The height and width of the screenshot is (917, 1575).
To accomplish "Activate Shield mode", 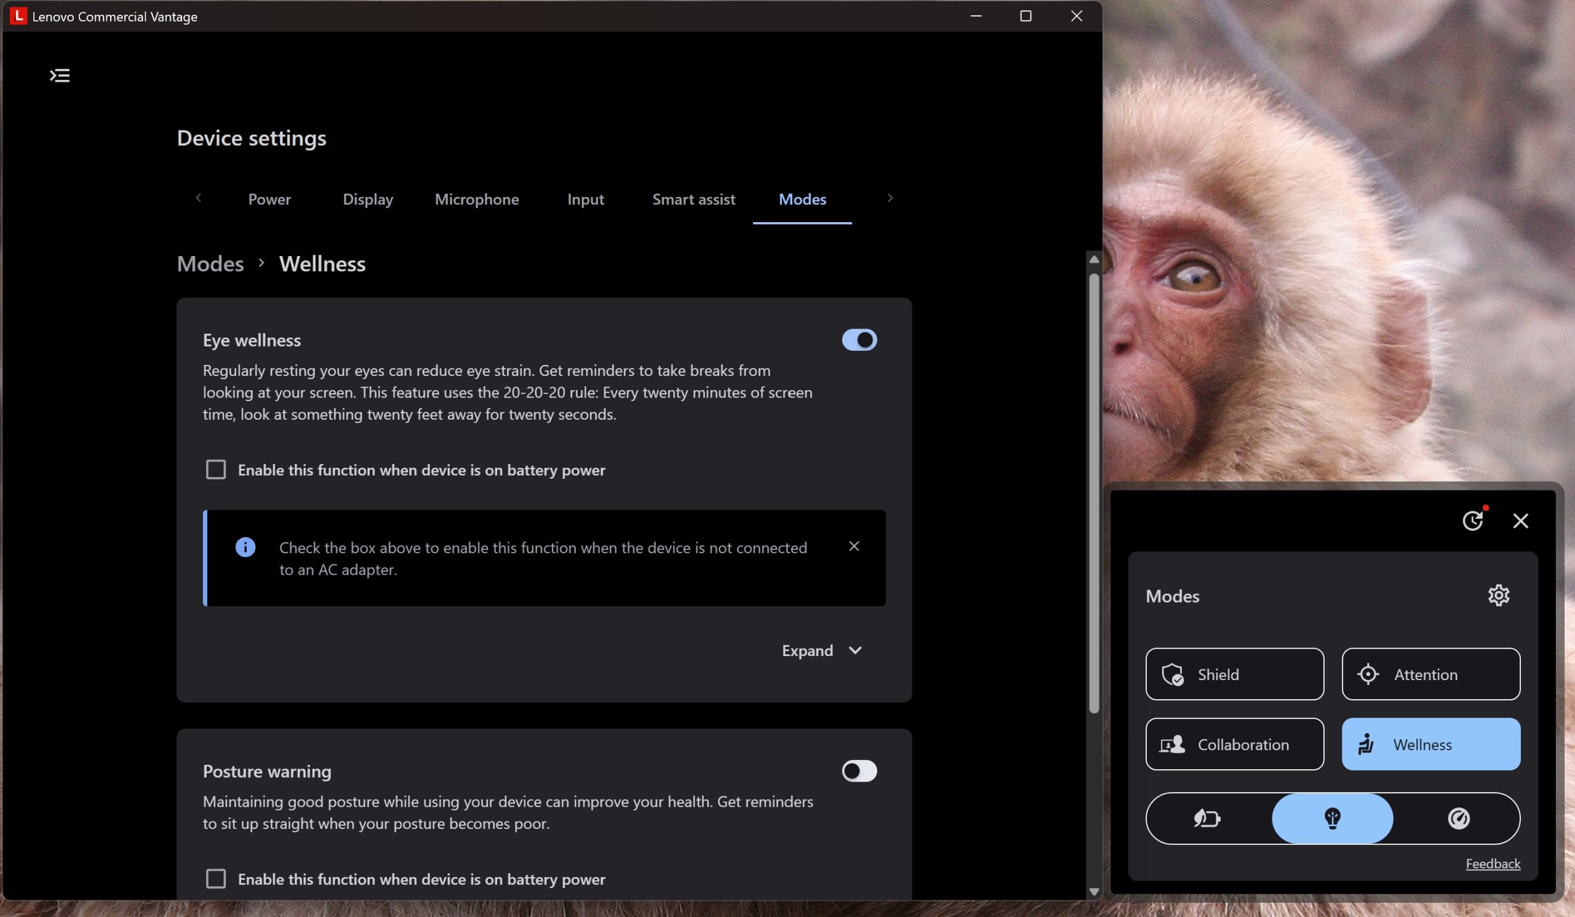I will [x=1234, y=674].
